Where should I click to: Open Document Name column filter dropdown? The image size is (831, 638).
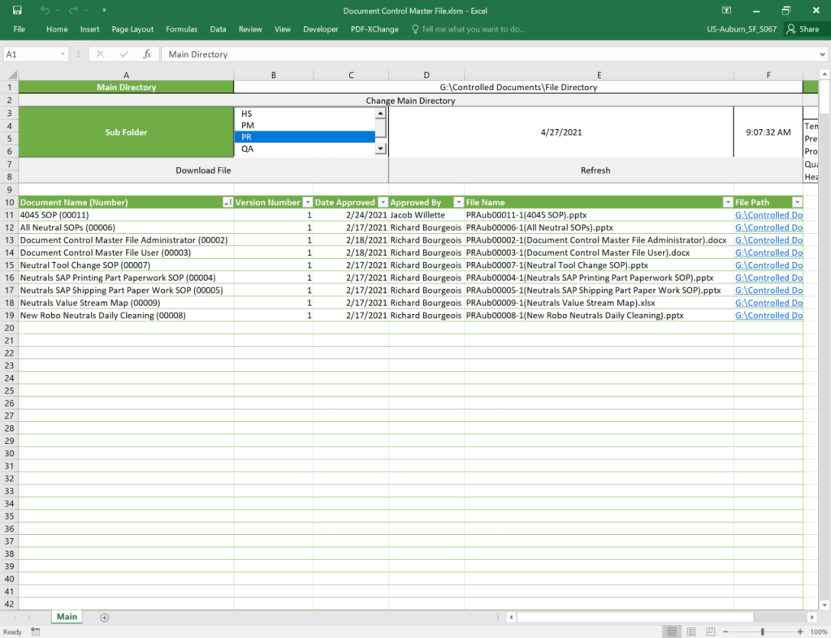pyautogui.click(x=227, y=202)
